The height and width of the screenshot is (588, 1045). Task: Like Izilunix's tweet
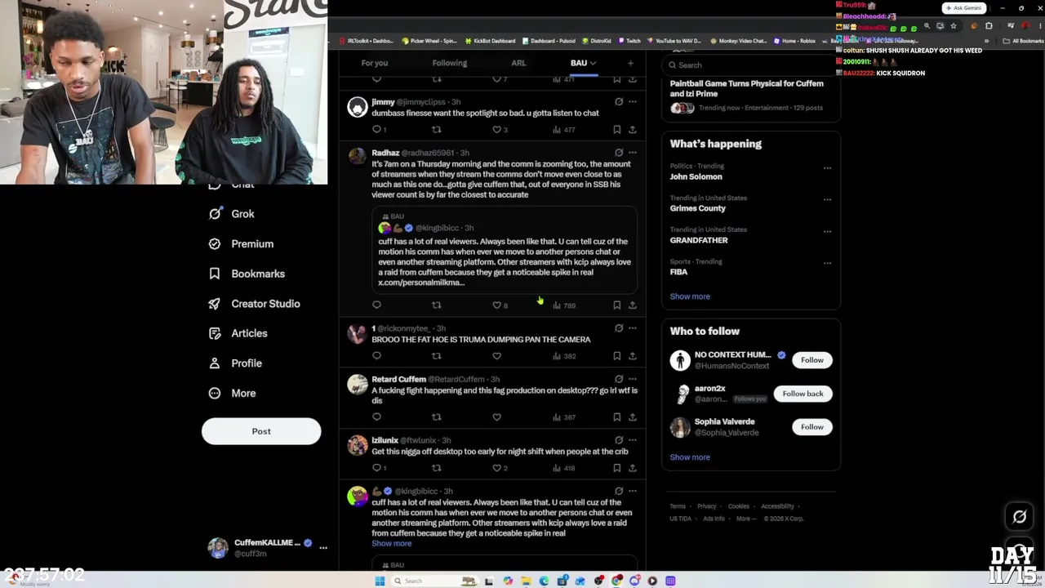click(499, 468)
